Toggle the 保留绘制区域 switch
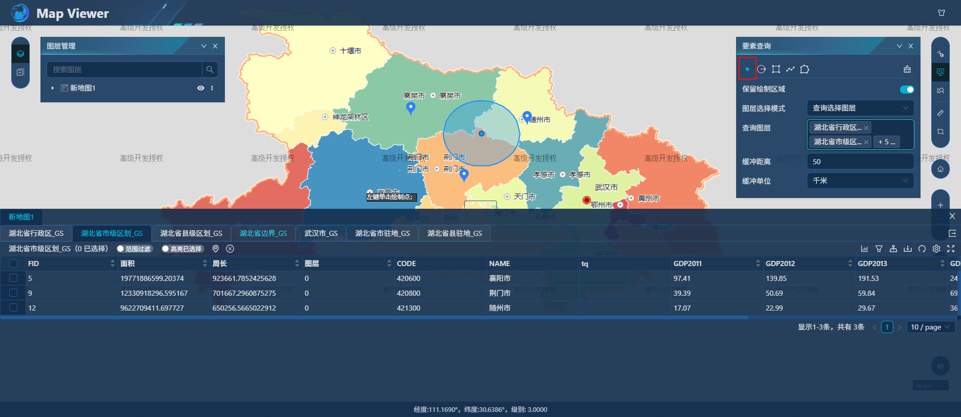The width and height of the screenshot is (961, 417). click(x=907, y=90)
